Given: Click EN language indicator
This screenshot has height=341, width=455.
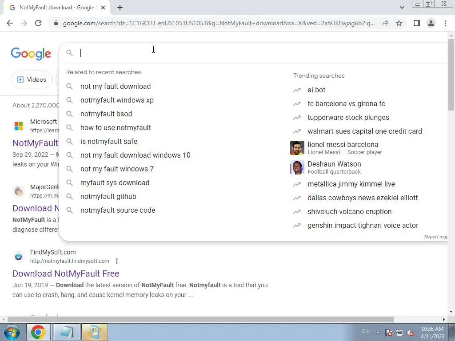Looking at the screenshot, I should click(365, 331).
